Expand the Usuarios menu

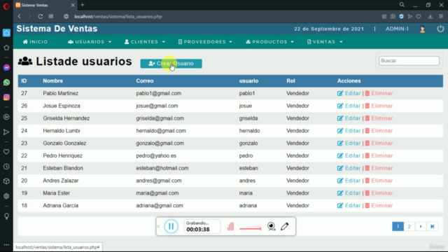tap(90, 42)
